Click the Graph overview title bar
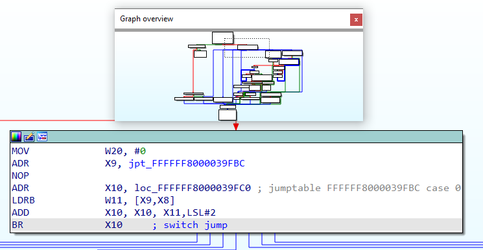Viewport: 483px width, 250px height. click(239, 19)
